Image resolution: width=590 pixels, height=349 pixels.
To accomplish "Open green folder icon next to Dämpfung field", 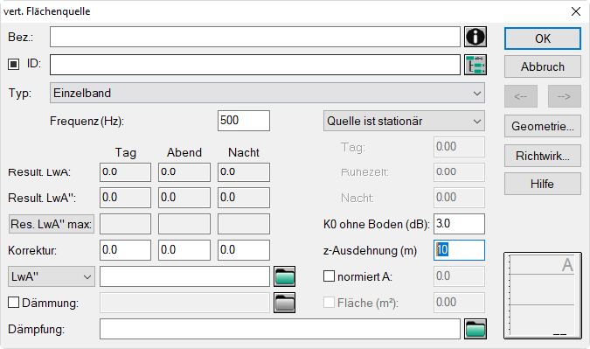I will [x=475, y=329].
